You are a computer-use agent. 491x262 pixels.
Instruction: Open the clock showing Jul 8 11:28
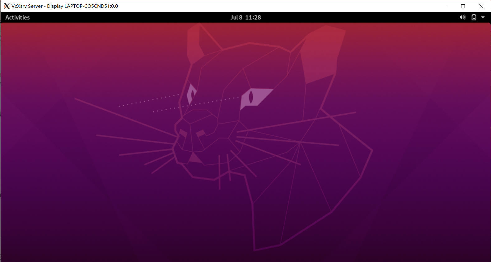[x=245, y=17]
